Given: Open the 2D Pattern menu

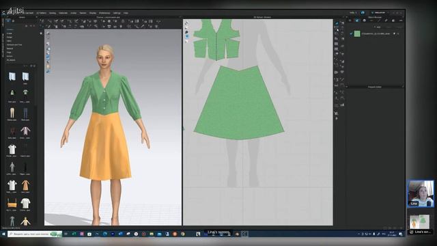Looking at the screenshot, I should (x=42, y=13).
